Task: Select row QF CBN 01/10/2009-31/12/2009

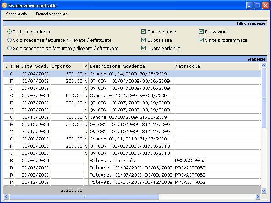Action: pos(132,125)
